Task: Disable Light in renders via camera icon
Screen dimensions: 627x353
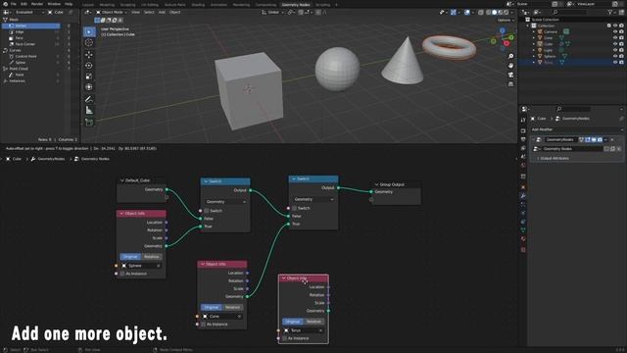Action: 621,50
